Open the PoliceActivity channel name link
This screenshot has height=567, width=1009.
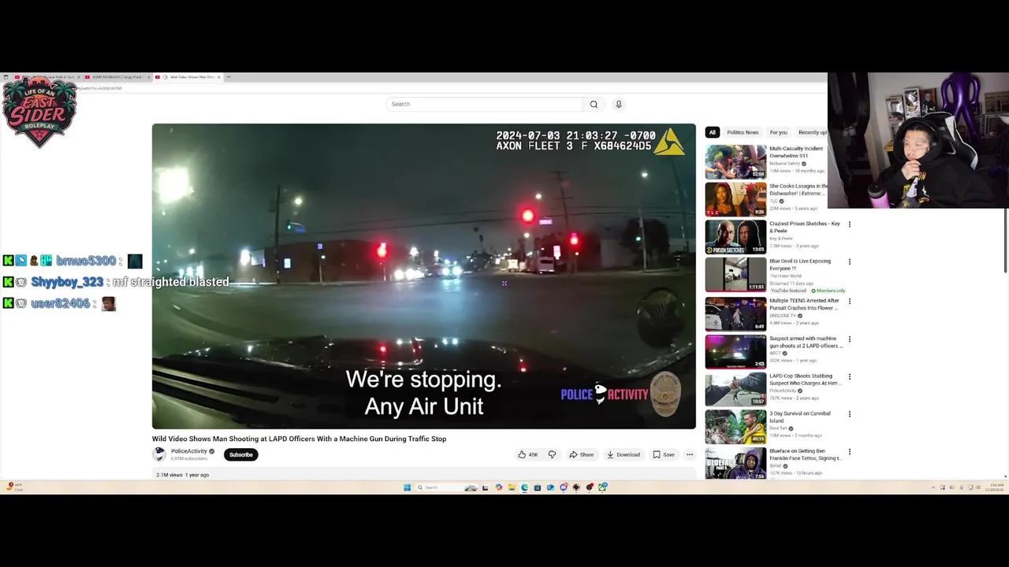(x=189, y=451)
